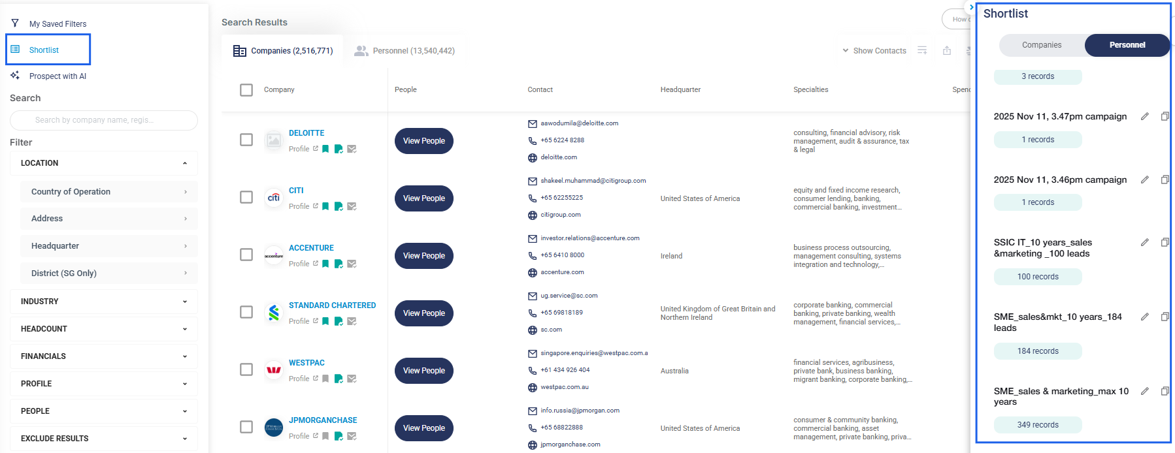The width and height of the screenshot is (1175, 453).
Task: Tick the DELOITTE row checkbox
Action: point(246,140)
